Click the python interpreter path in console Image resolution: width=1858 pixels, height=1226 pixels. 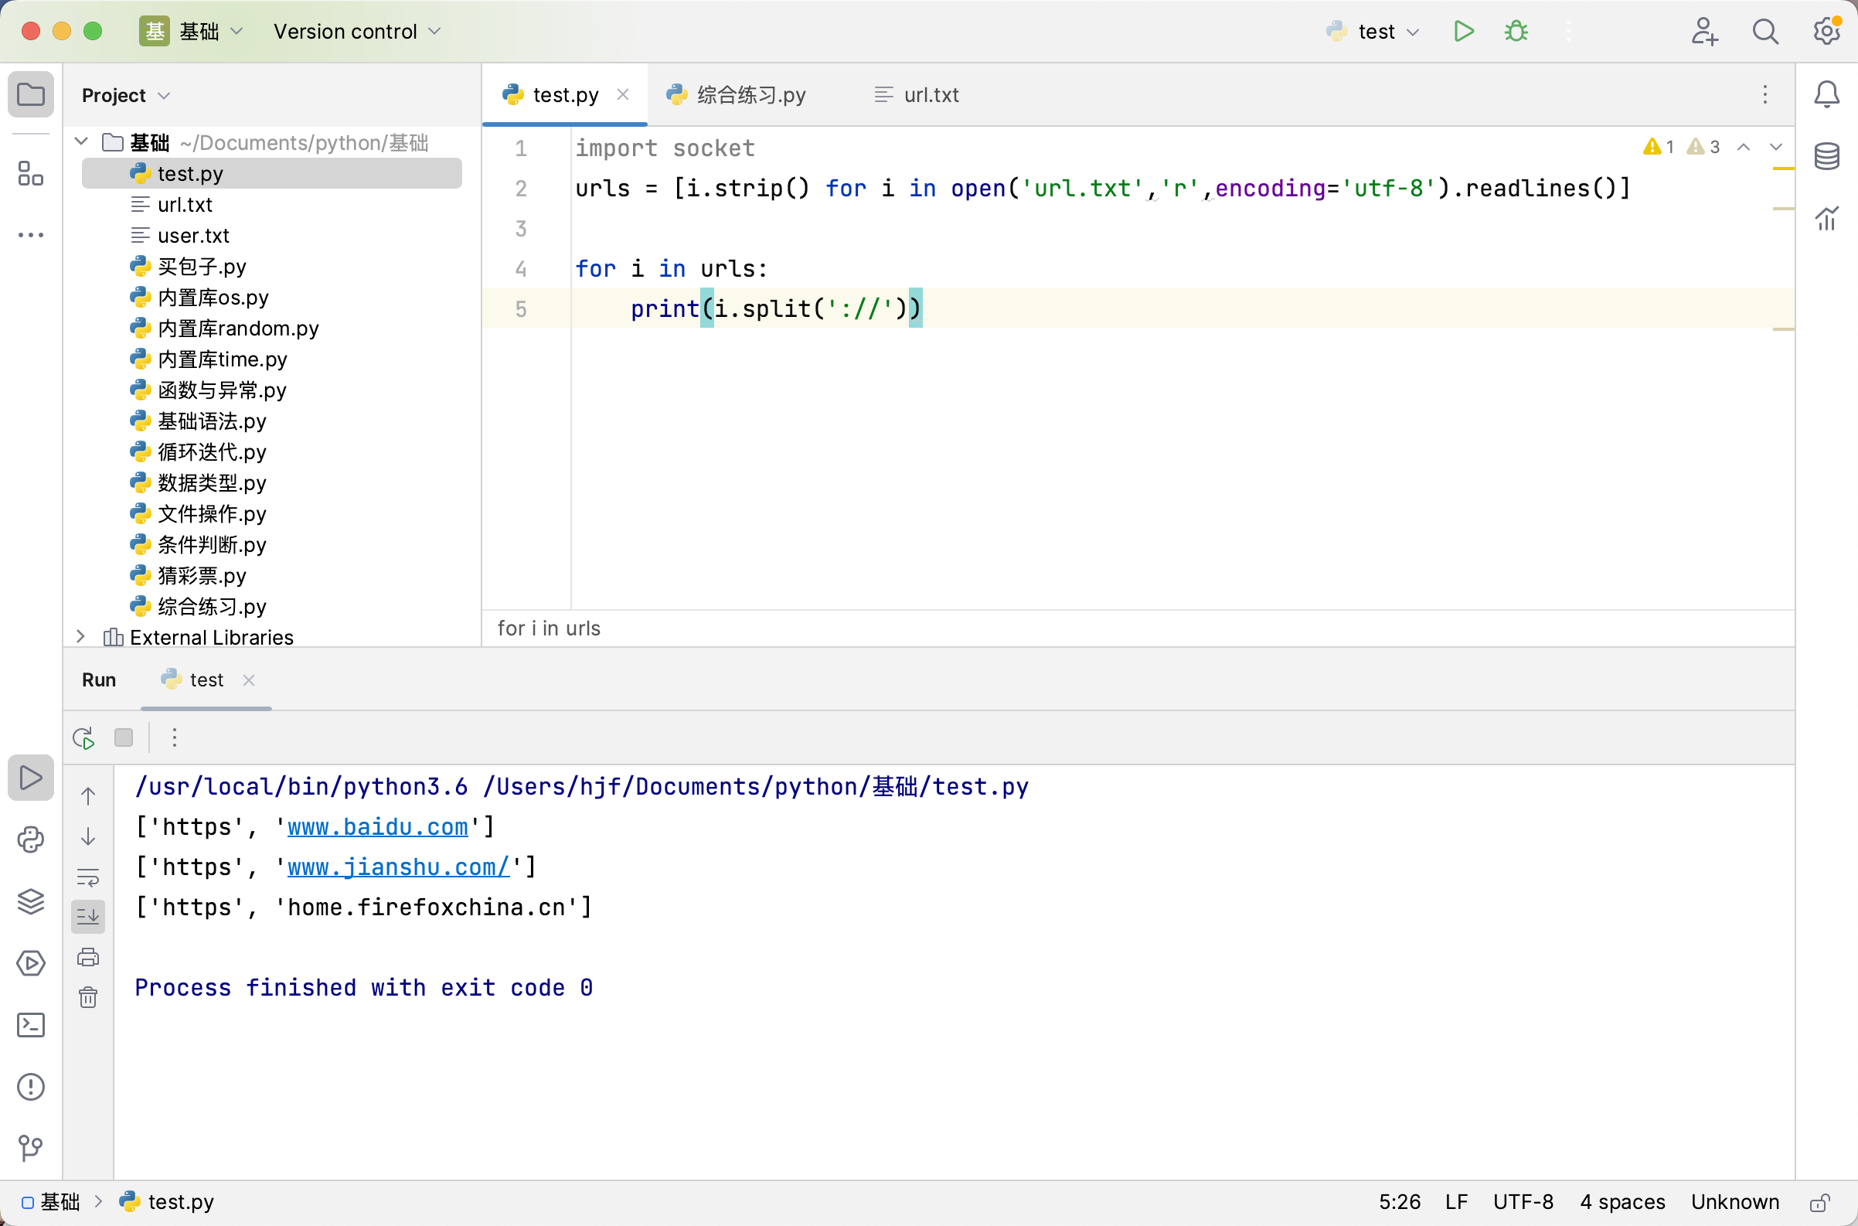[301, 786]
